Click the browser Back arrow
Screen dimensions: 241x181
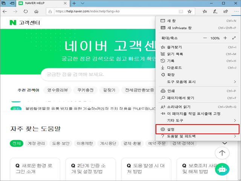(x=5, y=11)
